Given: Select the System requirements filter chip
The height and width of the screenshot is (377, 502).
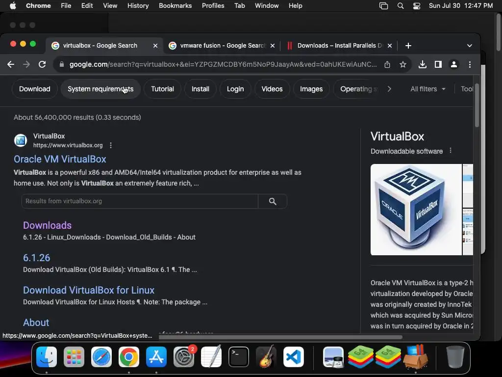Looking at the screenshot, I should tap(100, 89).
